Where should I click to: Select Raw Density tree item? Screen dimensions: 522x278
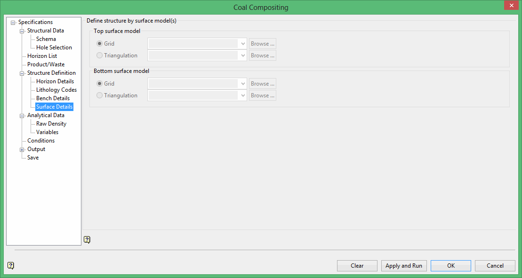coord(51,124)
